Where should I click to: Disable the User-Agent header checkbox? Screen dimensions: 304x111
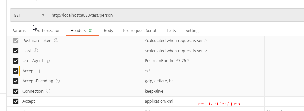(16, 61)
